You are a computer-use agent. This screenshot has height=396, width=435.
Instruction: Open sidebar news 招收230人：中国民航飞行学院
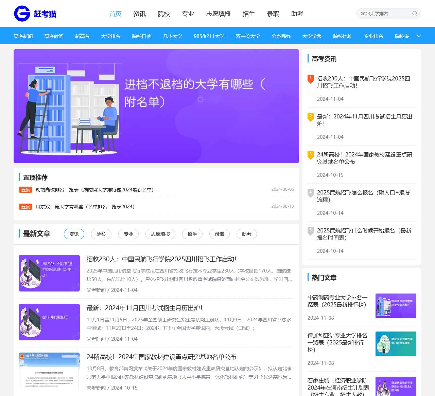(364, 82)
